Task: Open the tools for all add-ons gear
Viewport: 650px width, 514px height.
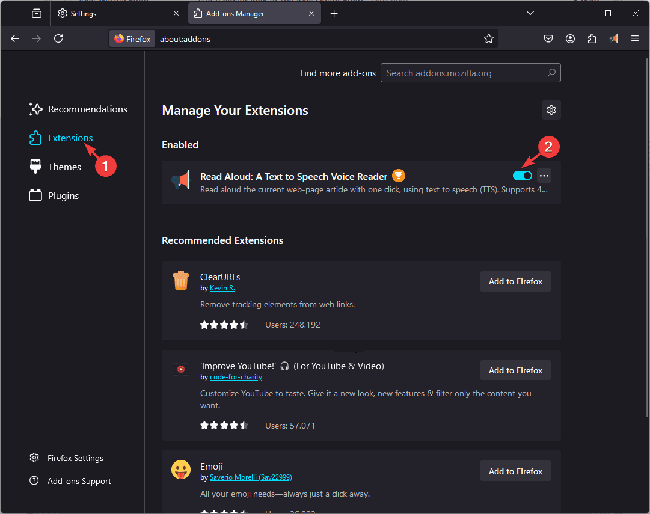Action: pyautogui.click(x=551, y=110)
